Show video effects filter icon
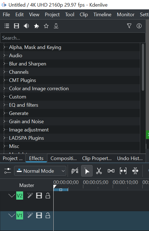Image resolution: width=149 pixels, height=231 pixels. click(16, 26)
